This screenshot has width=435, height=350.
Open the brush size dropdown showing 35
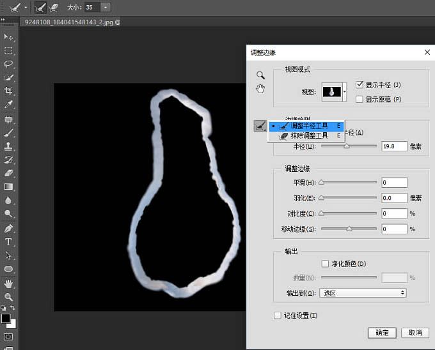point(106,7)
